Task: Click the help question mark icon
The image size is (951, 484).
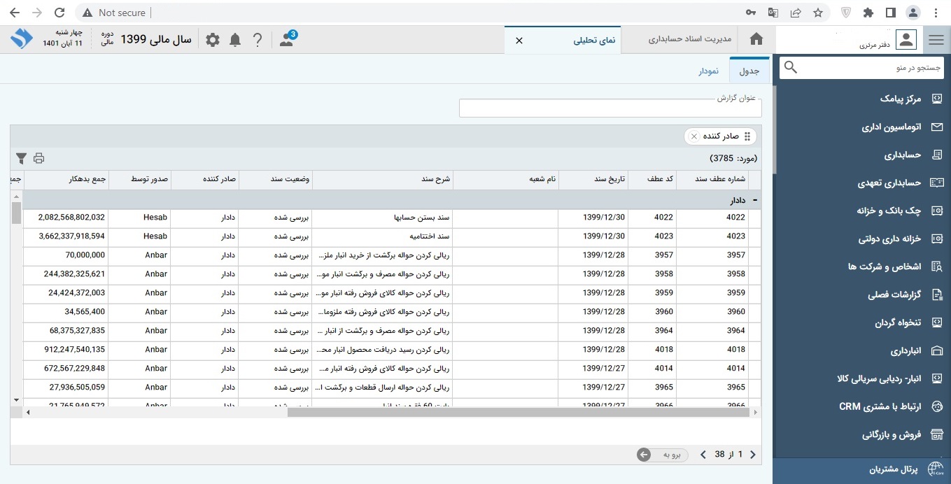Action: (x=258, y=40)
